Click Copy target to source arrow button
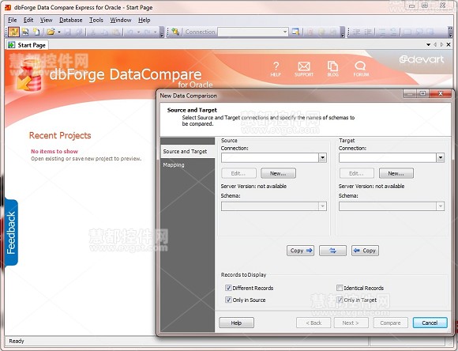Viewport: 458px width, 351px height. (365, 251)
